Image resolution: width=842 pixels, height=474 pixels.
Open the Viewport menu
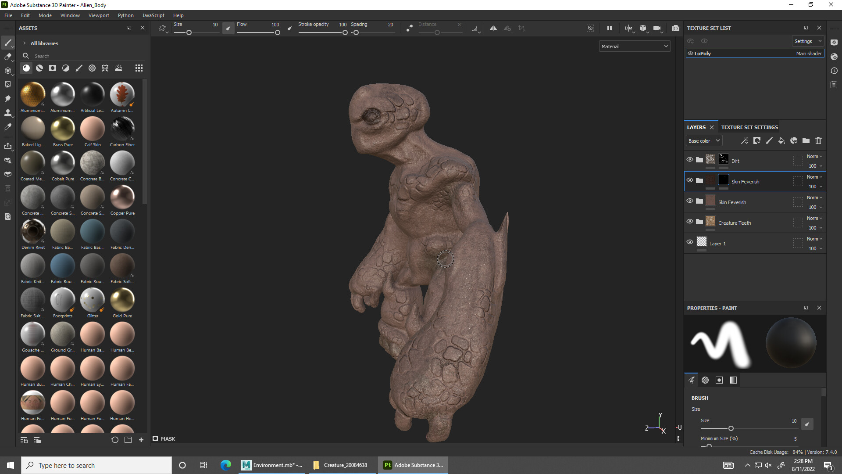98,15
